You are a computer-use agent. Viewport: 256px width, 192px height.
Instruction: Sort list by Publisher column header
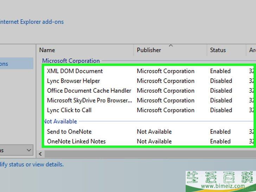[x=149, y=50]
